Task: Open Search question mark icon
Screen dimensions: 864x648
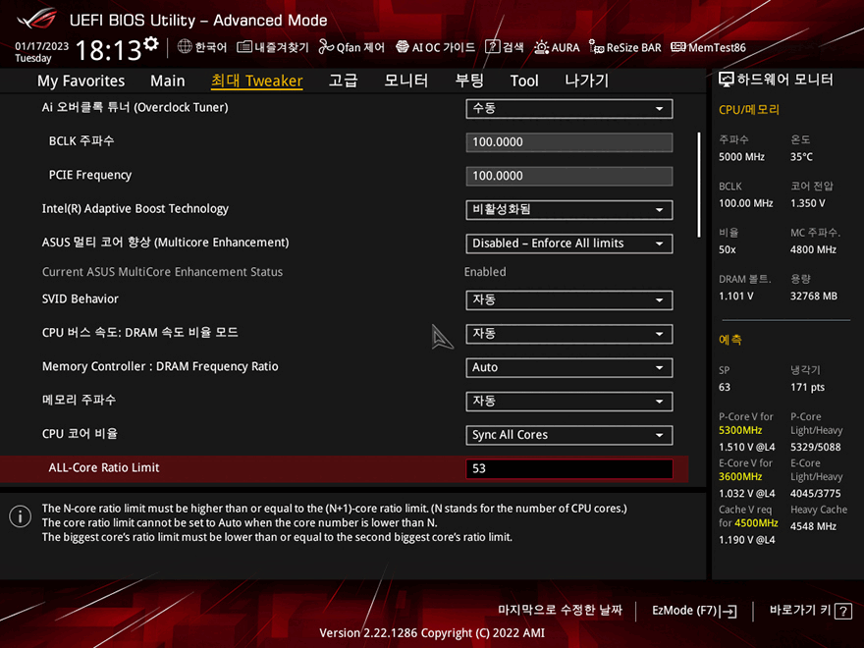Action: click(x=492, y=47)
